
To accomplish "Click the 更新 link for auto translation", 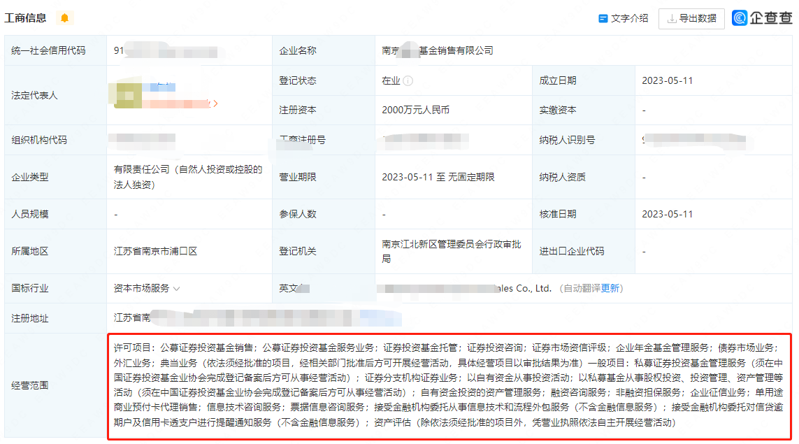I will click(x=610, y=288).
